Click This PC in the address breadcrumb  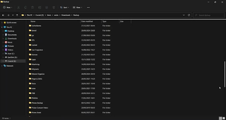(29, 15)
